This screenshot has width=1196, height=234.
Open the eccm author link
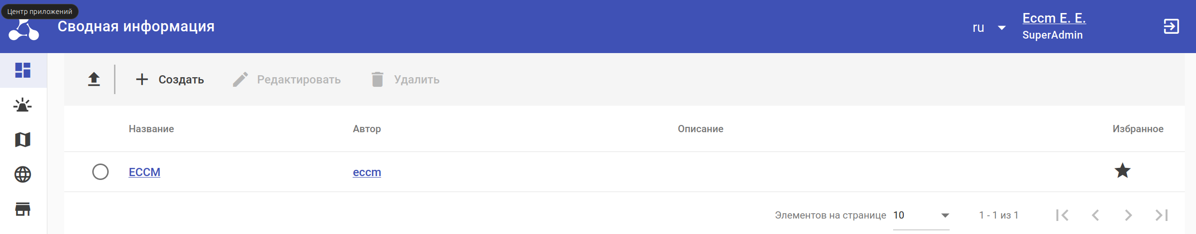pos(367,172)
